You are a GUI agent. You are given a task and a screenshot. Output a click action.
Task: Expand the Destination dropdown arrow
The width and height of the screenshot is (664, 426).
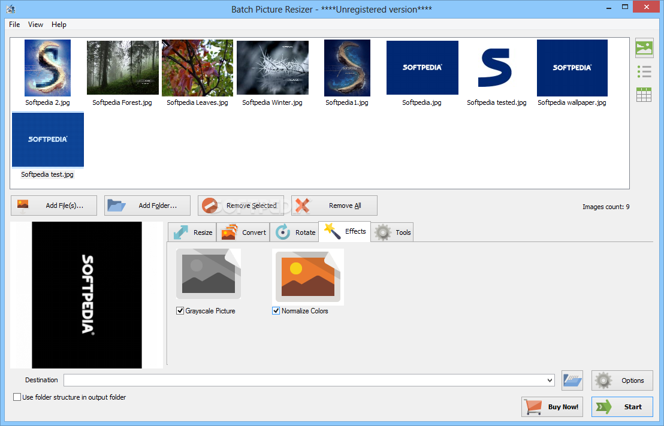point(550,380)
